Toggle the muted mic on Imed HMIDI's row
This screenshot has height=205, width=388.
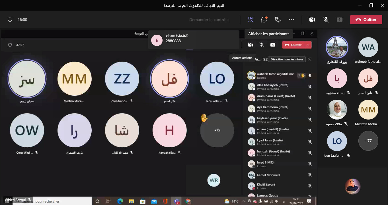(310, 164)
